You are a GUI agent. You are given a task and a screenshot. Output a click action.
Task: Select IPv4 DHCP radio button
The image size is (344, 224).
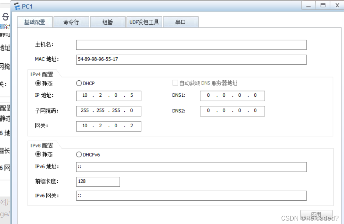79,83
